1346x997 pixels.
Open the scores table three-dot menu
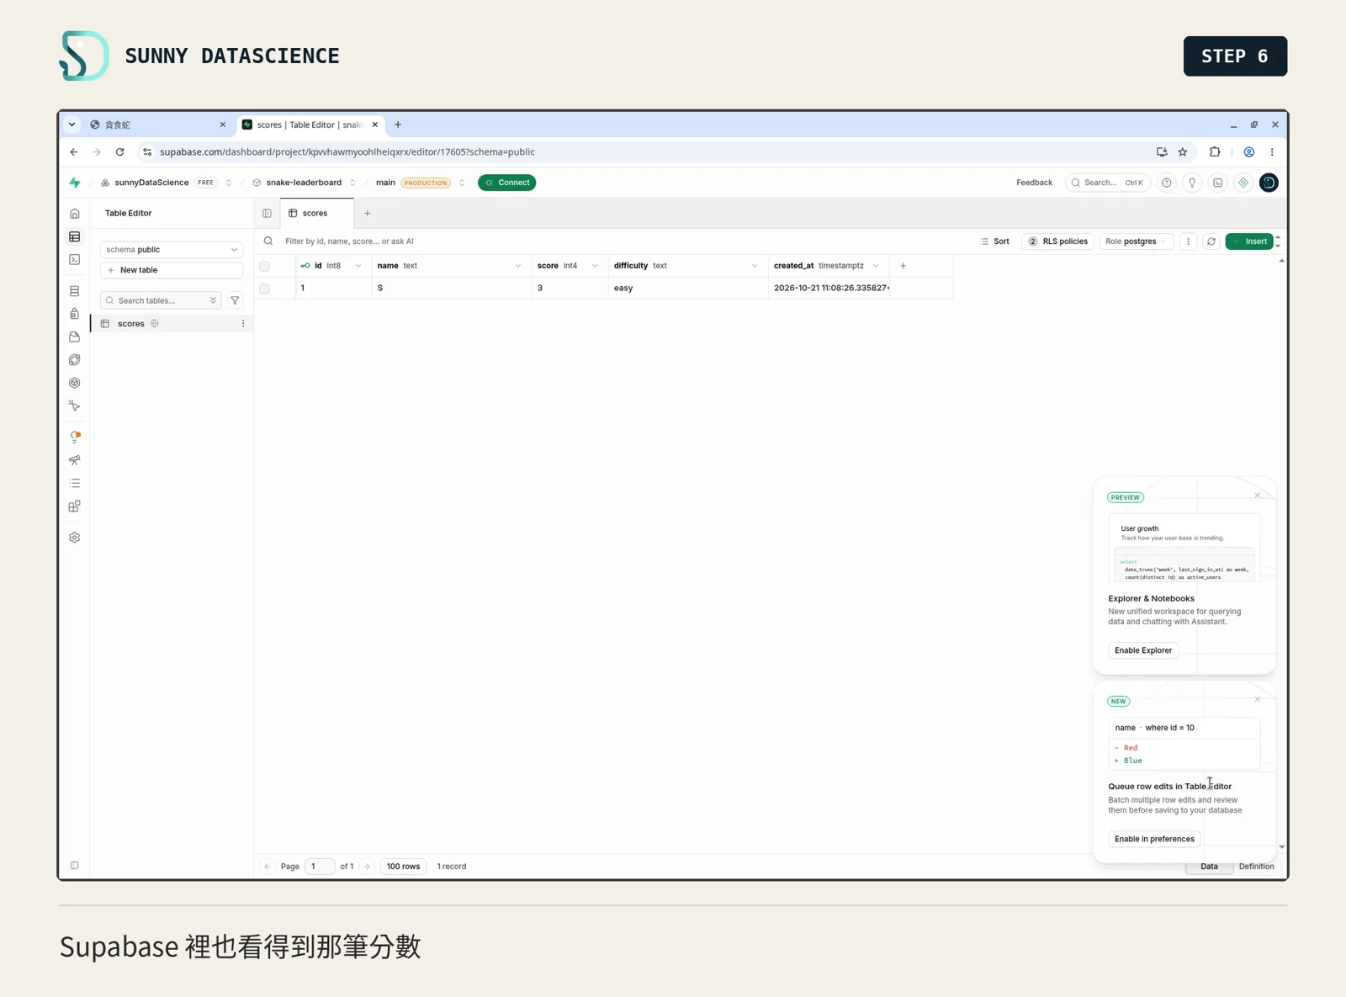click(x=243, y=324)
